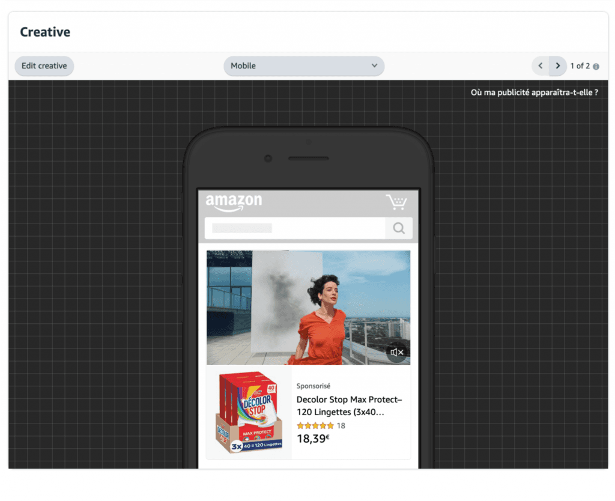The height and width of the screenshot is (501, 615).
Task: Select the Decolor Stop product box image
Action: (x=249, y=412)
